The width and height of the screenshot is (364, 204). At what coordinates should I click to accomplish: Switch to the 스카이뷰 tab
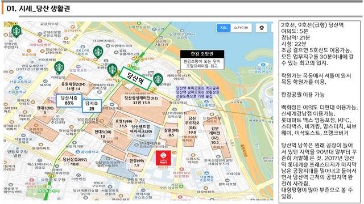[241, 28]
